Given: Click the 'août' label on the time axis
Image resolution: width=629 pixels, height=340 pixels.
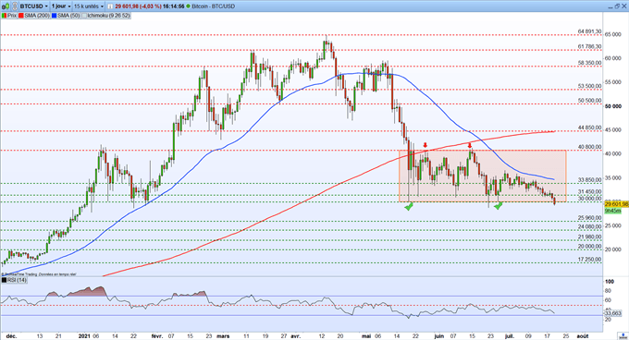Looking at the screenshot, I should (583, 336).
